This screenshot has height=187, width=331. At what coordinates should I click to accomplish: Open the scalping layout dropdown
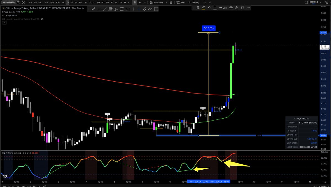click(x=321, y=2)
